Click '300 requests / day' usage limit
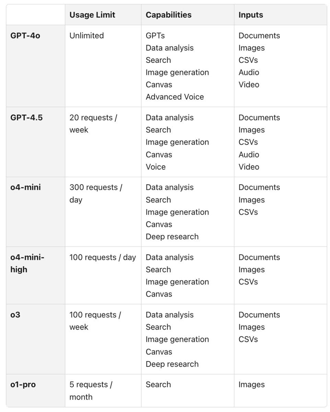The width and height of the screenshot is (330, 412). pyautogui.click(x=96, y=194)
